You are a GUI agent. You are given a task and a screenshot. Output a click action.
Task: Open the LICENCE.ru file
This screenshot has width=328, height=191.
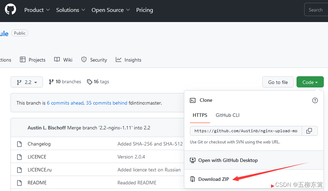(40, 170)
